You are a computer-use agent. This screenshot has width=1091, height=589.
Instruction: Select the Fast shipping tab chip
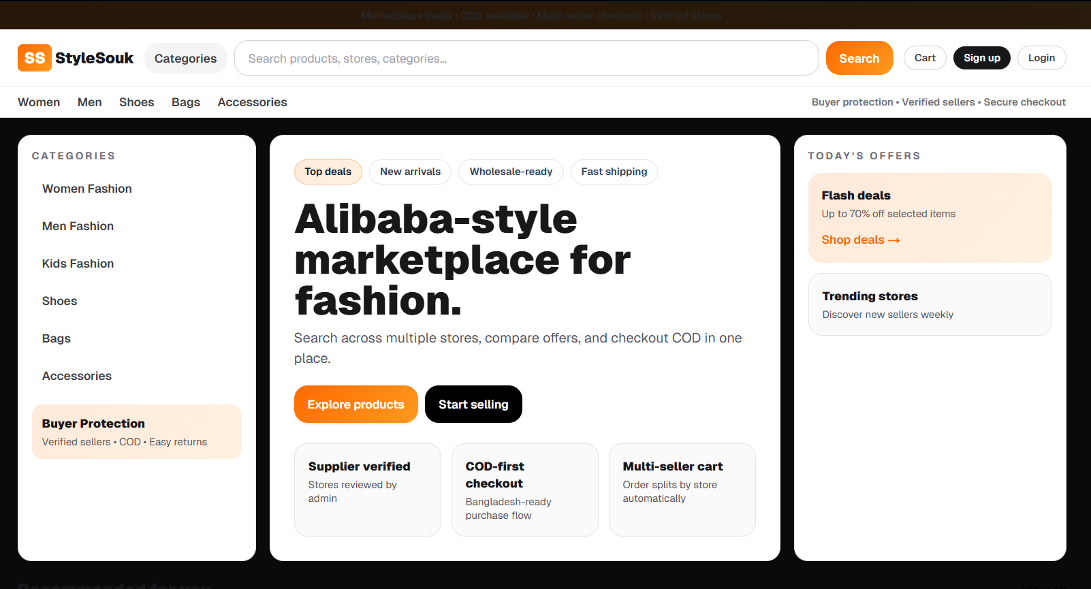(x=614, y=172)
